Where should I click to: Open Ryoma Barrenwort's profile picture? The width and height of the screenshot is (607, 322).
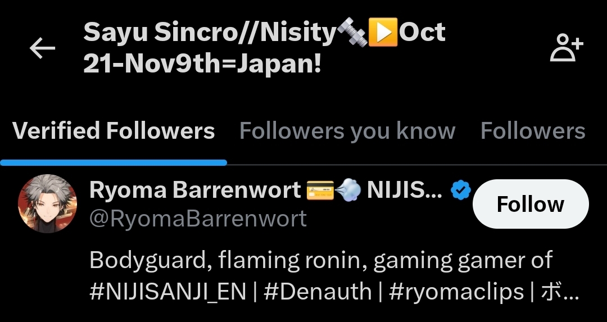[48, 203]
